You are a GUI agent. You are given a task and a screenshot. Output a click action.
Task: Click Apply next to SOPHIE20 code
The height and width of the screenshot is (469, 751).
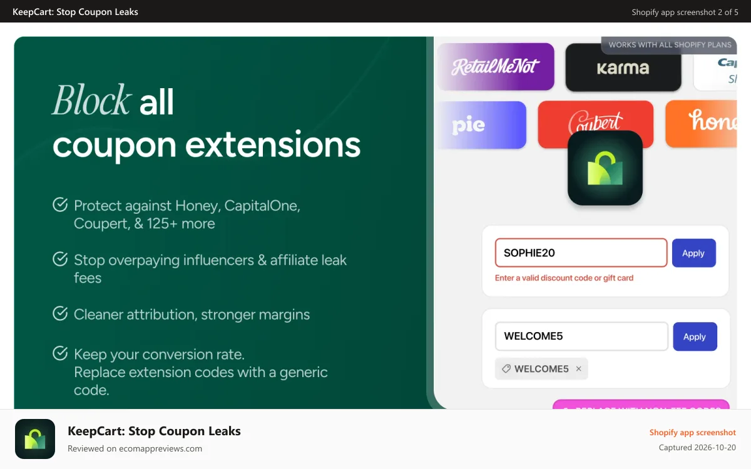click(x=693, y=253)
